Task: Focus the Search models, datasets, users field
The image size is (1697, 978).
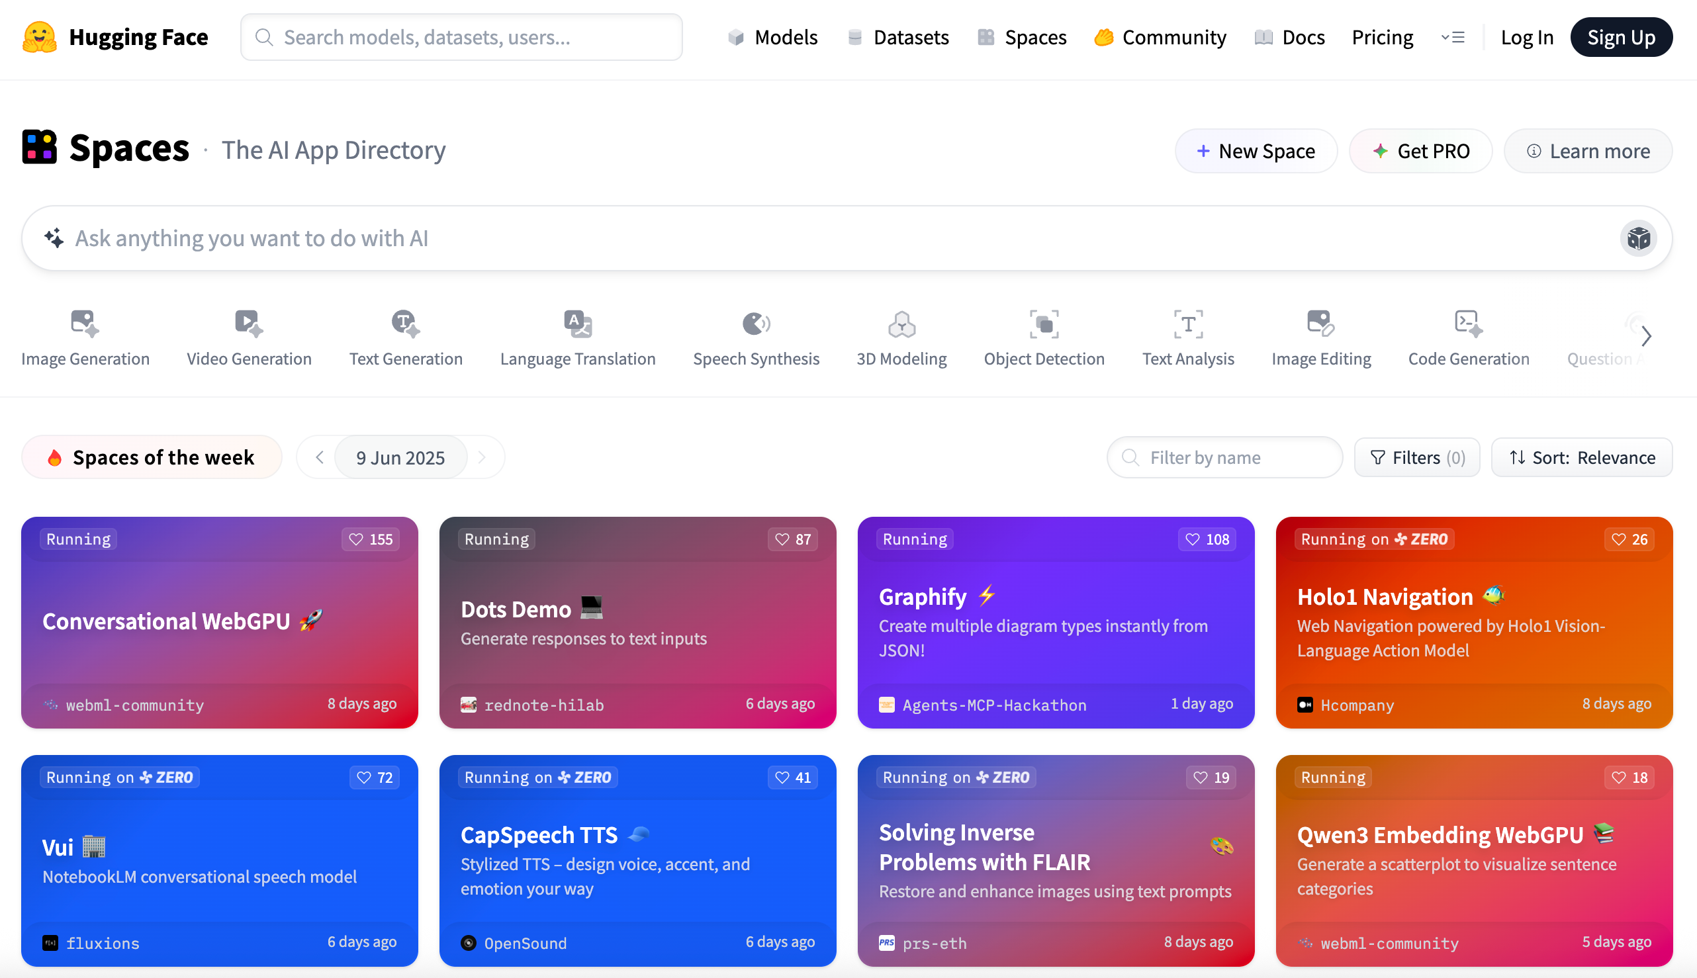Action: pyautogui.click(x=461, y=37)
